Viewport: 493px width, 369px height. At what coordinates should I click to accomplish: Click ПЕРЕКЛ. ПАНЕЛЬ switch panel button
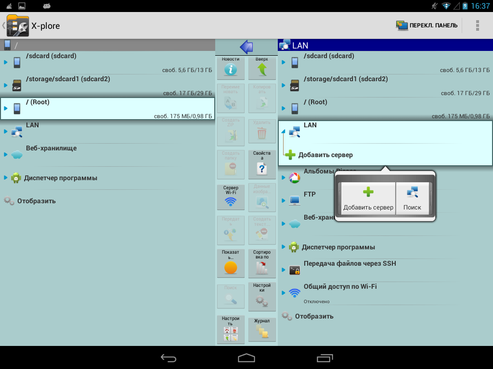point(427,25)
